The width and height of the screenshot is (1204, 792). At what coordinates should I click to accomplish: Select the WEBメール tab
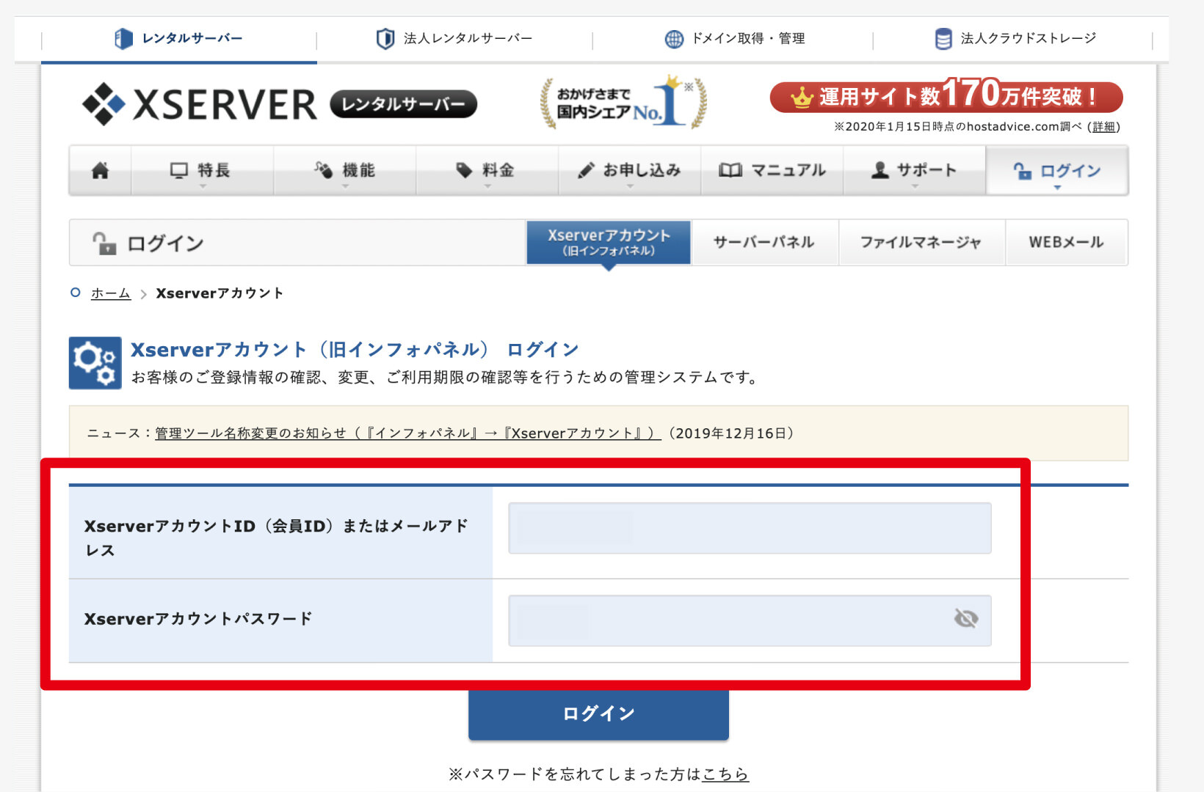(1066, 243)
